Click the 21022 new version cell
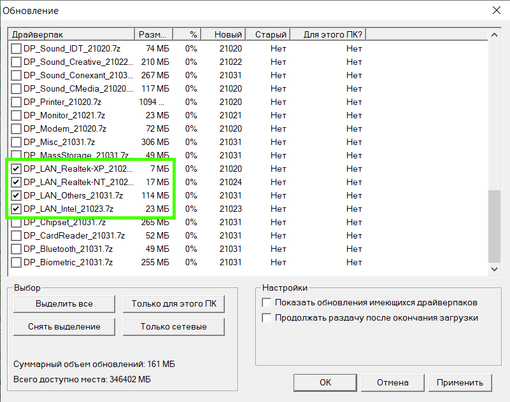Viewport: 510px width, 402px height. [x=230, y=62]
